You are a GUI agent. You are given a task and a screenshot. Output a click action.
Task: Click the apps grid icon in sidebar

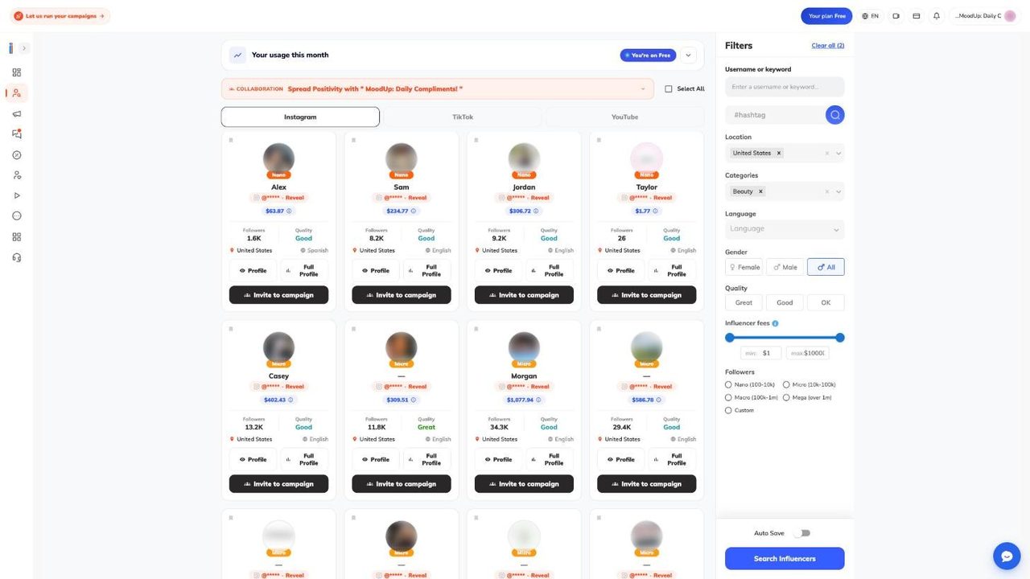click(x=16, y=236)
